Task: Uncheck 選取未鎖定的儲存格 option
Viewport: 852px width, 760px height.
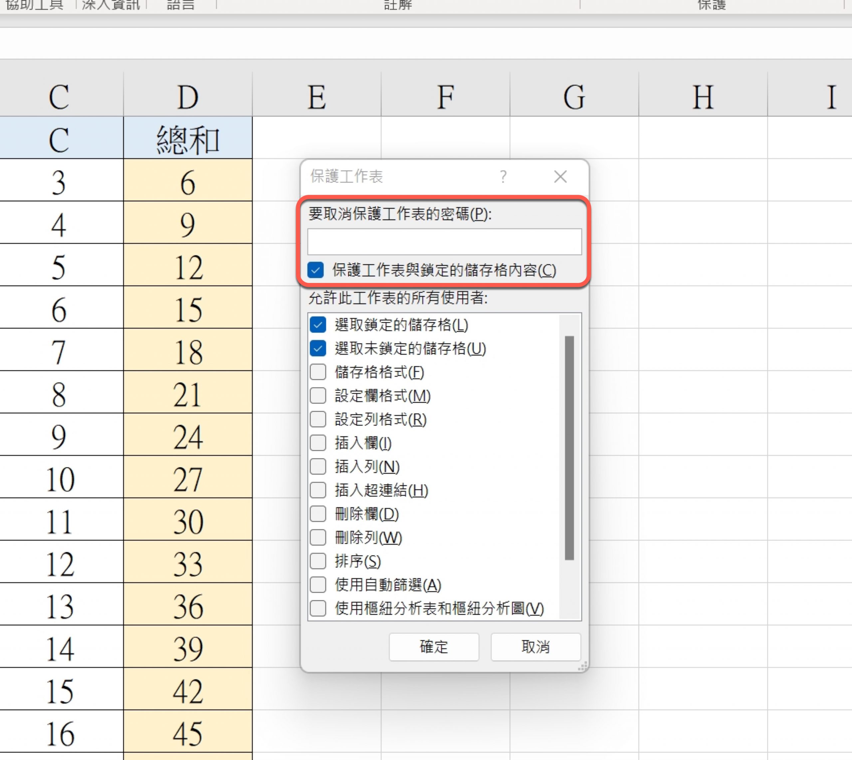Action: (318, 348)
